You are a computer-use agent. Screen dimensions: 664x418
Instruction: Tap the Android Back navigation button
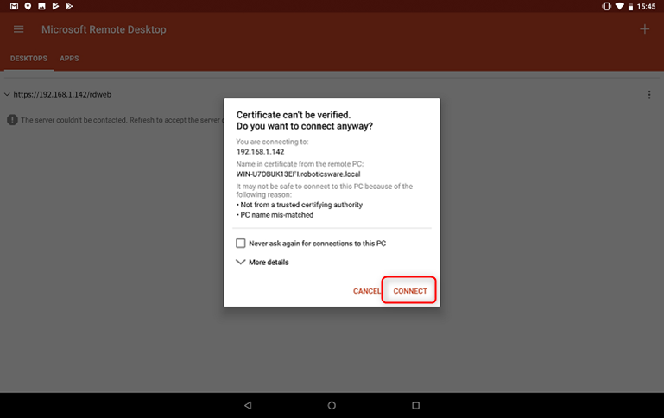click(x=248, y=405)
